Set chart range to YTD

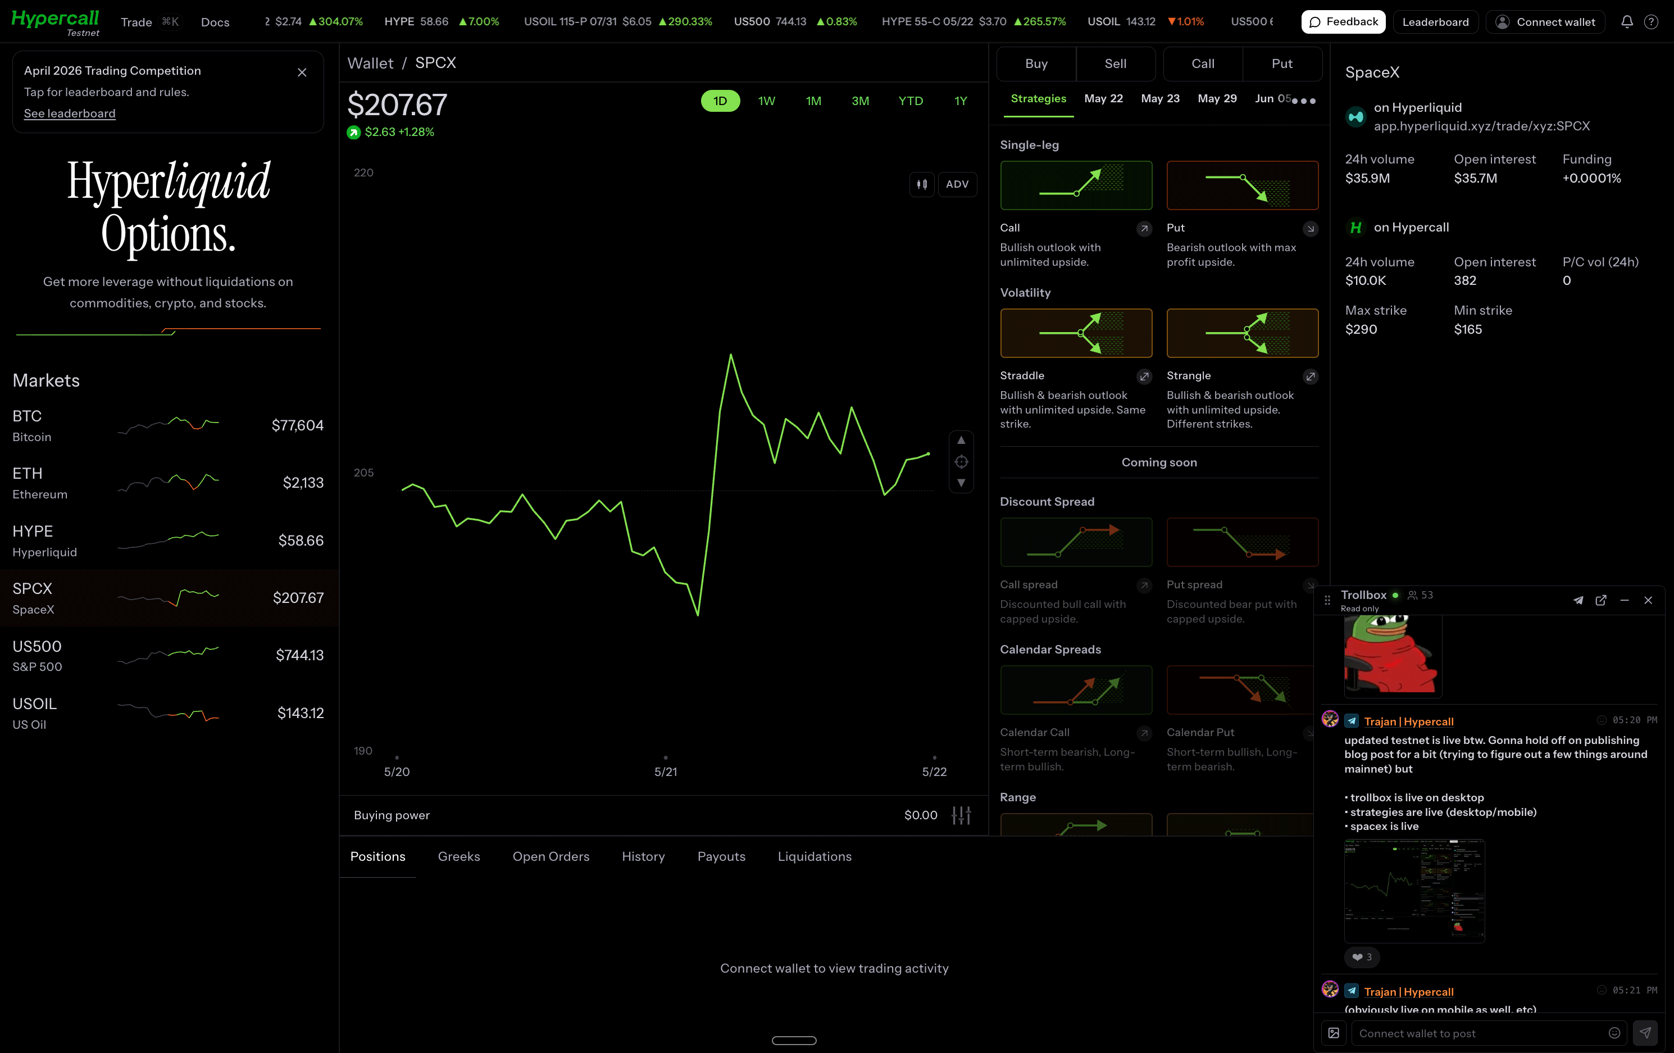(911, 101)
